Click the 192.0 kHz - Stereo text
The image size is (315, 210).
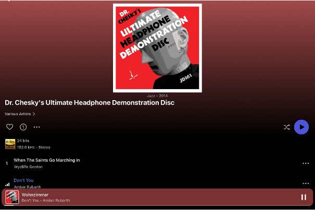coord(33,147)
